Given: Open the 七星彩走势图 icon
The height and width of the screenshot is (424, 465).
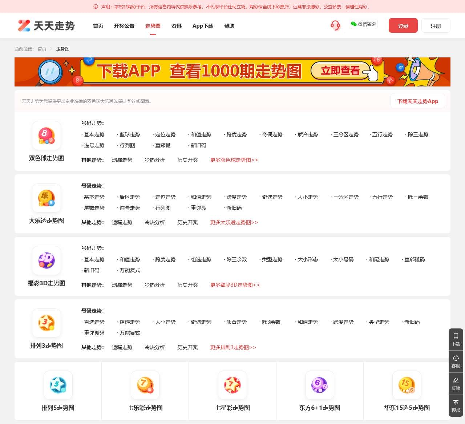Looking at the screenshot, I should pos(232,385).
